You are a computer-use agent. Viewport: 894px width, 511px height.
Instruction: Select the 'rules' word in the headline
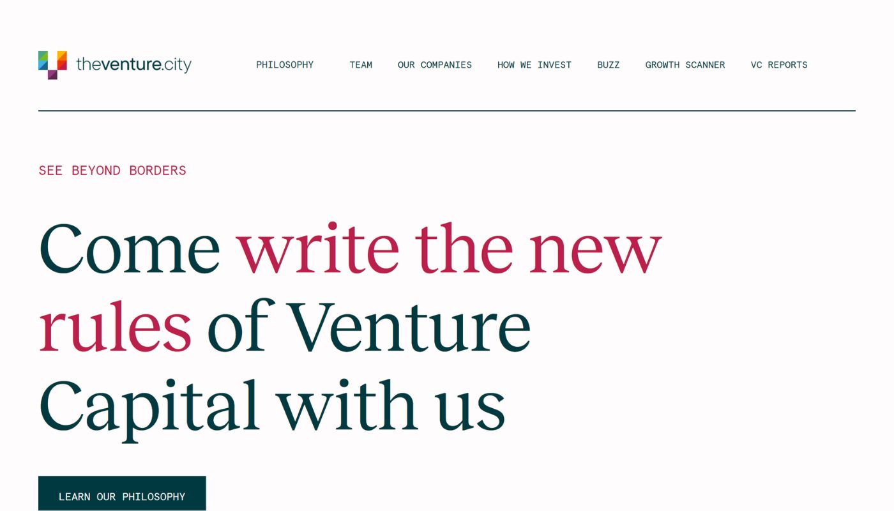coord(115,326)
